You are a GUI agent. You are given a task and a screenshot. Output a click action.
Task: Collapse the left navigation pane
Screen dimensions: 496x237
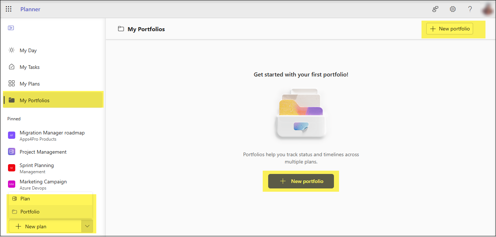pyautogui.click(x=11, y=28)
